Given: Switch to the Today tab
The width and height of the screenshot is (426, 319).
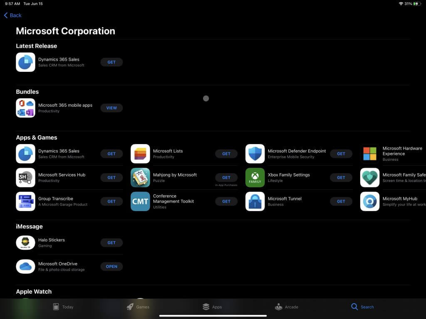Looking at the screenshot, I should [63, 307].
